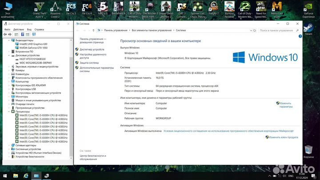The width and height of the screenshot is (320, 180).
Task: Launch FlatOut 2 desktop shortcut
Action: (x=213, y=8)
